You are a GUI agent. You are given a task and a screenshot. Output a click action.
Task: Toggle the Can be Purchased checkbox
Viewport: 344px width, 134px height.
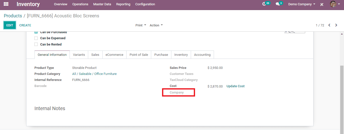[x=36, y=32]
